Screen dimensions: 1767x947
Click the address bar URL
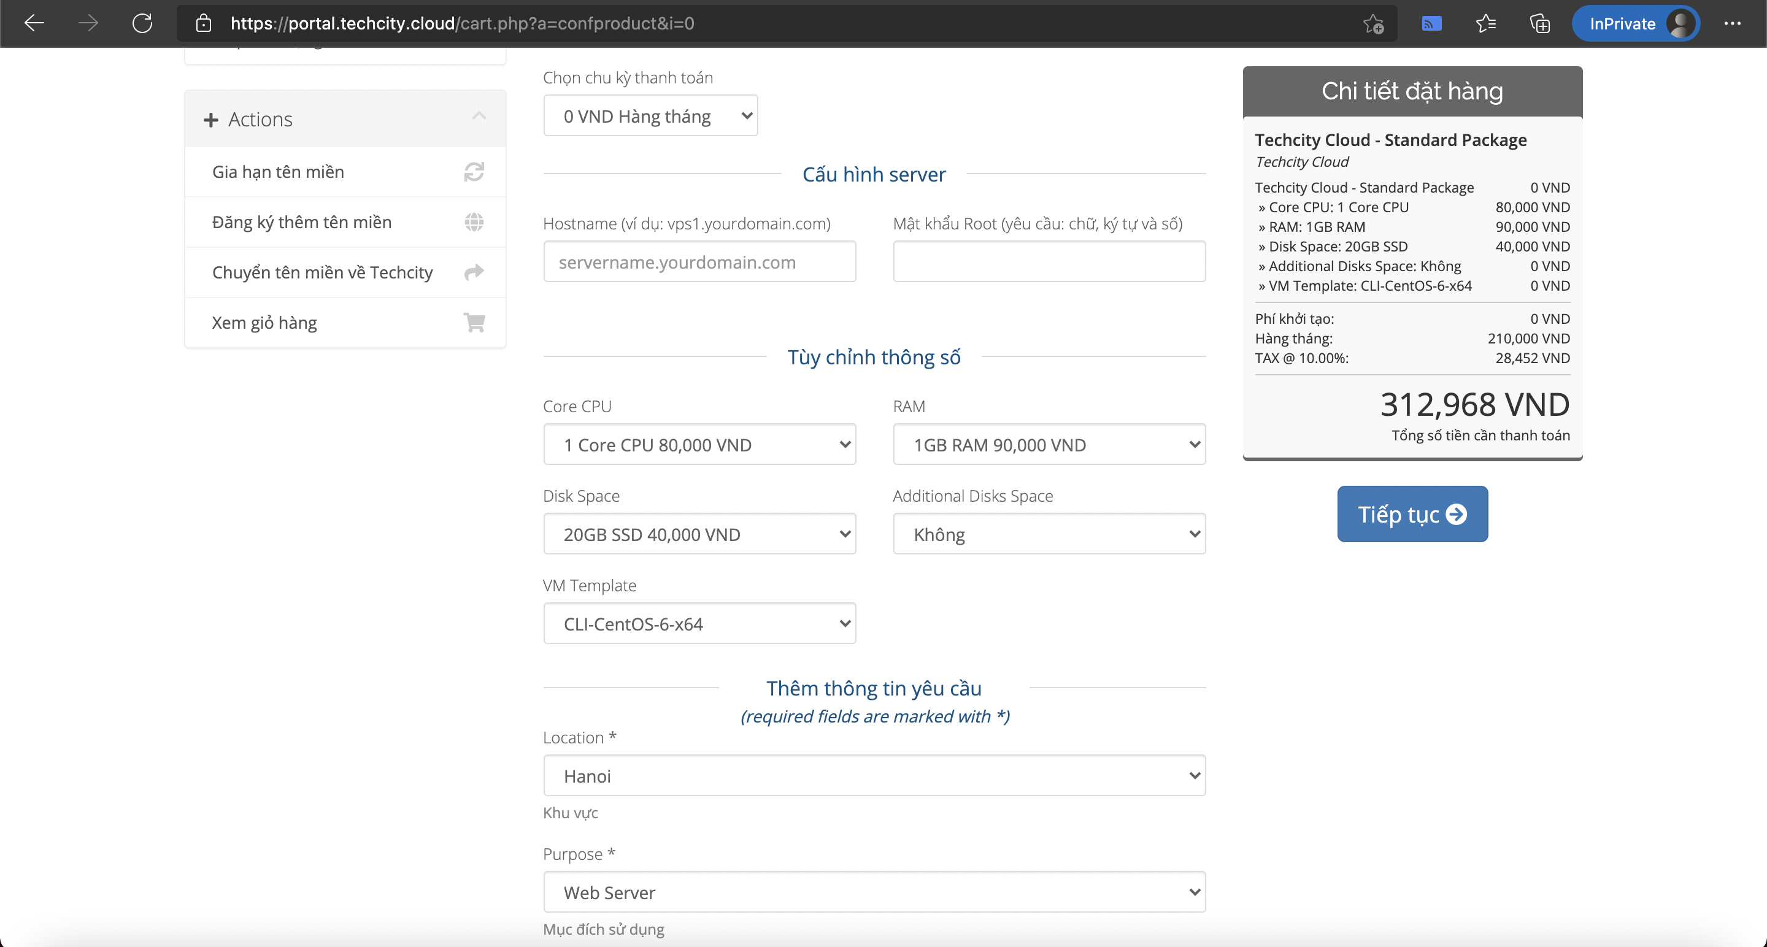click(x=461, y=23)
